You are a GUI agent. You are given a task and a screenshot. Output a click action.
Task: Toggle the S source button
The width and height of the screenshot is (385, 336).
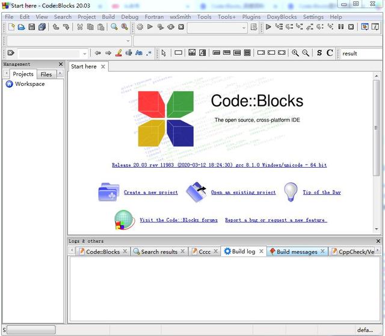pos(319,53)
